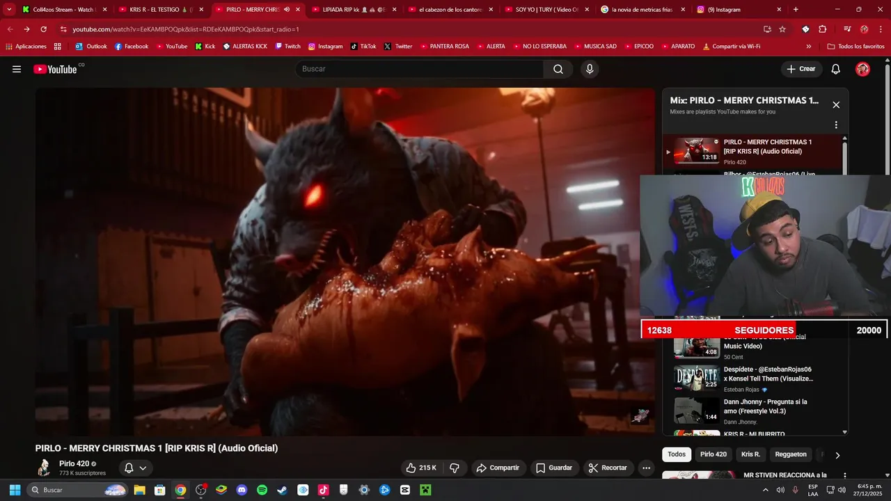Click the Compartir share button
Viewport: 891px width, 501px height.
(x=498, y=468)
